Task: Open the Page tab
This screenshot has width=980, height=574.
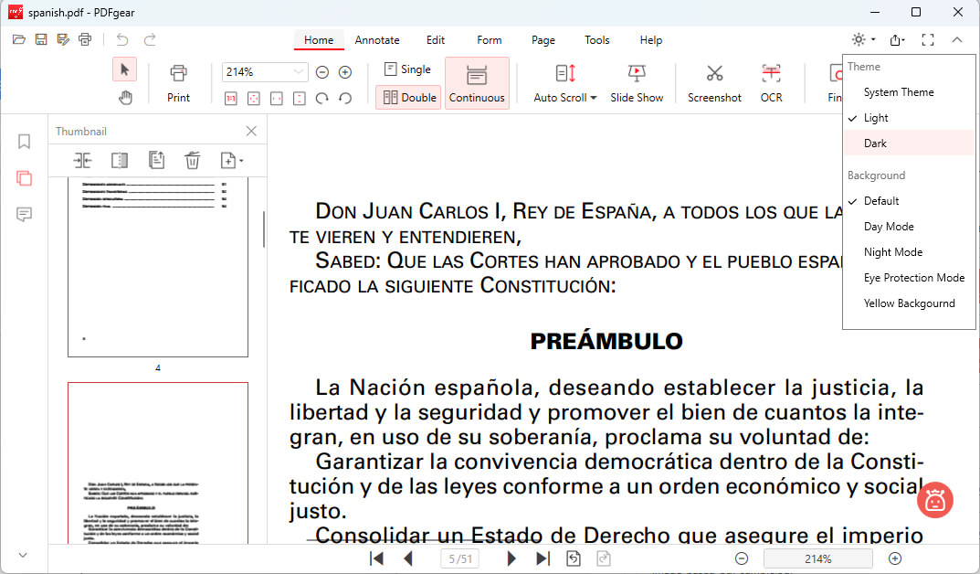Action: (x=543, y=40)
